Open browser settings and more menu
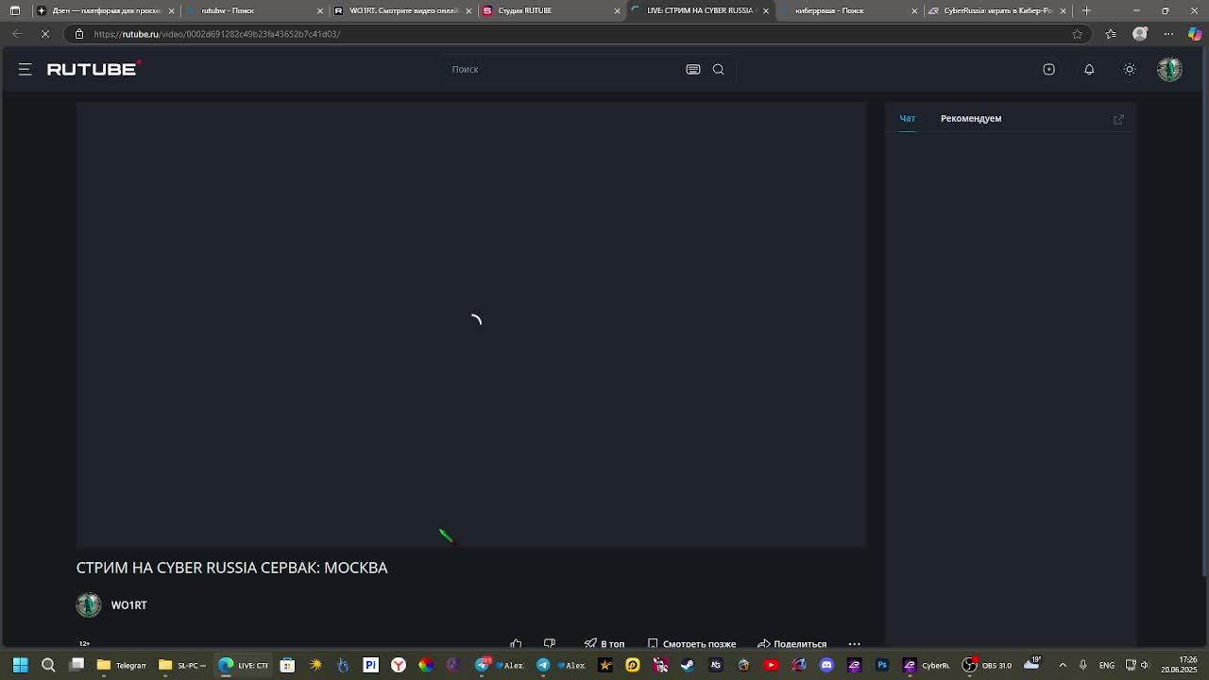 1168,34
